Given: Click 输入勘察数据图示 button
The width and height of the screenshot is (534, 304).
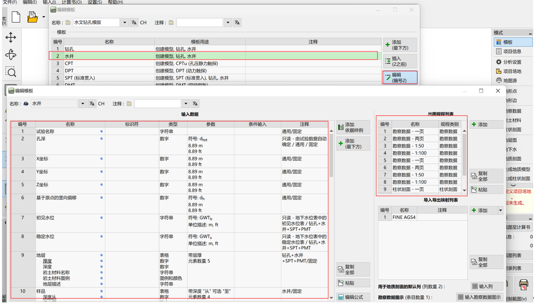Looking at the screenshot, I should click(480, 297).
